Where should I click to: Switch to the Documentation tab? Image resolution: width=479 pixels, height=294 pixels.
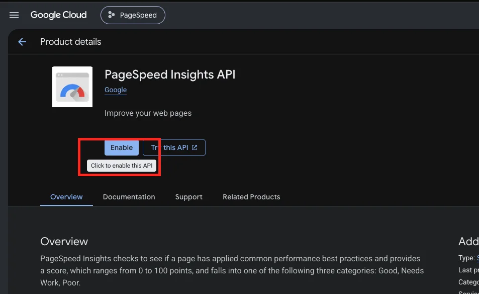click(129, 197)
